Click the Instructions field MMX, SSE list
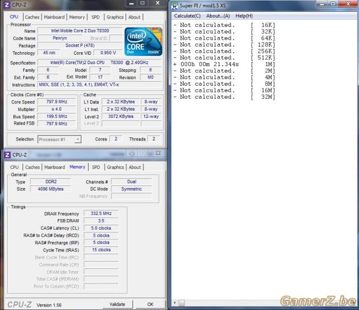The image size is (359, 310). click(x=100, y=85)
